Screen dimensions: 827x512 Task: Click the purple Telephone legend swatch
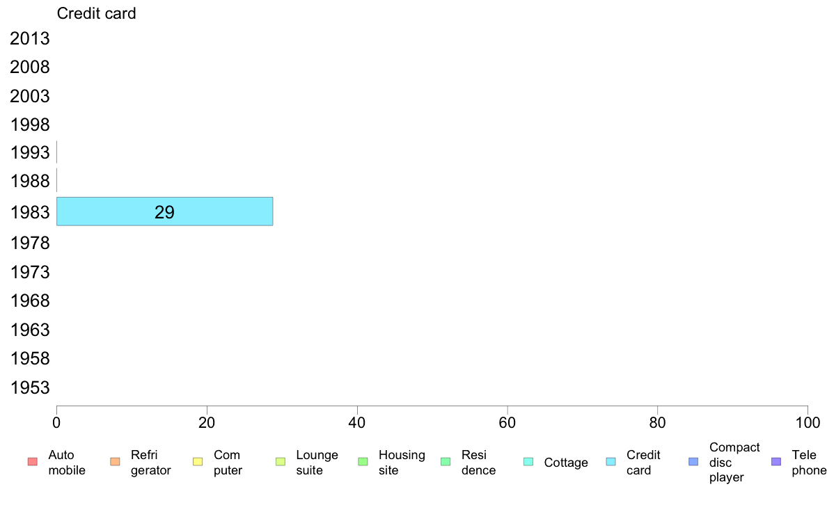tap(776, 462)
